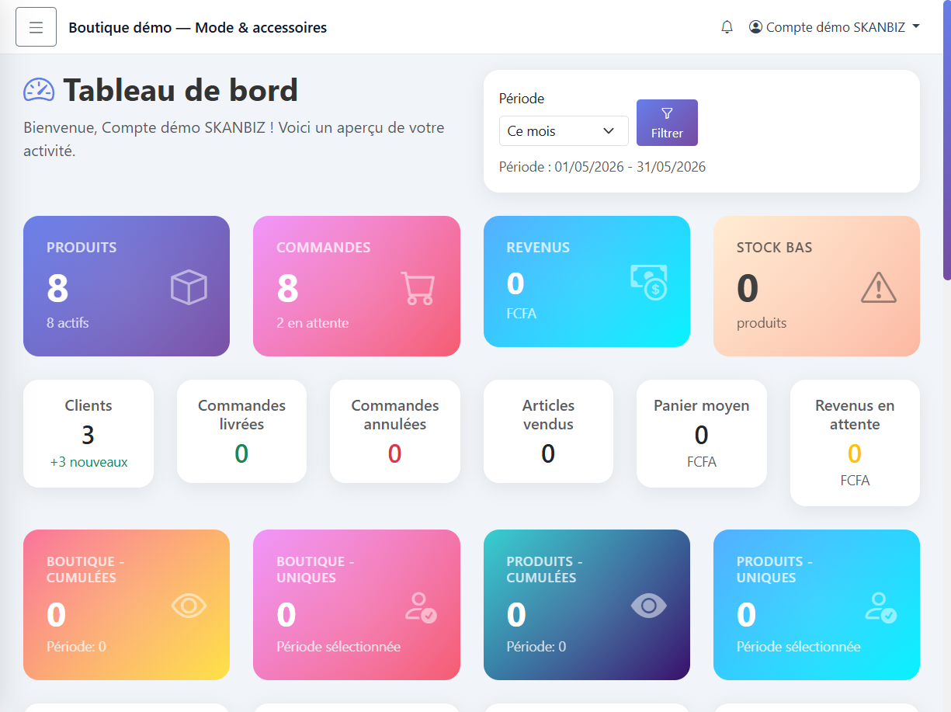The width and height of the screenshot is (951, 712).
Task: Click the user avatar icon by Compte démo
Action: (755, 27)
